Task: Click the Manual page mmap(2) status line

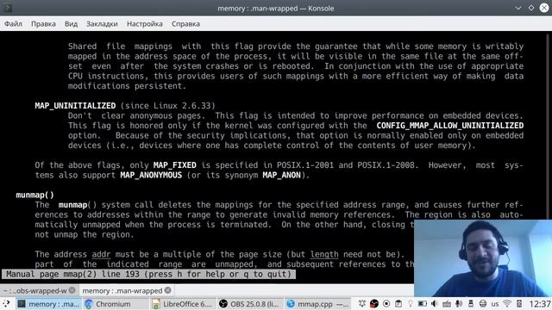Action: coord(148,274)
